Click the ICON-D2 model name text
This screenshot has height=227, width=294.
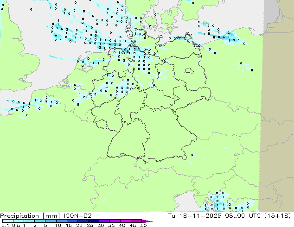[77, 216]
